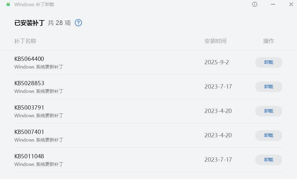
Task: Select the KB5003791 patch entry
Action: (x=29, y=107)
